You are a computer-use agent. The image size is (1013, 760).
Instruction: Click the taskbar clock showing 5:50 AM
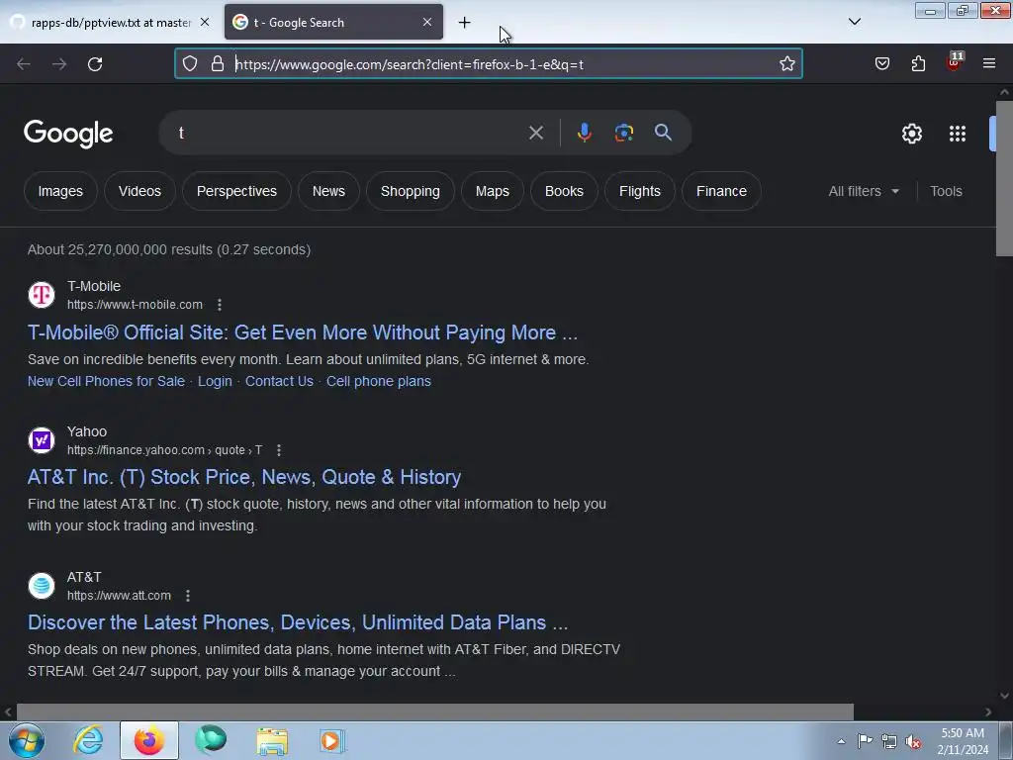(963, 741)
